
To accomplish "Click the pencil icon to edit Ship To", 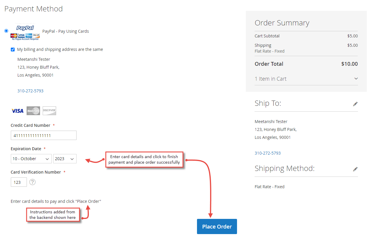I will point(355,104).
